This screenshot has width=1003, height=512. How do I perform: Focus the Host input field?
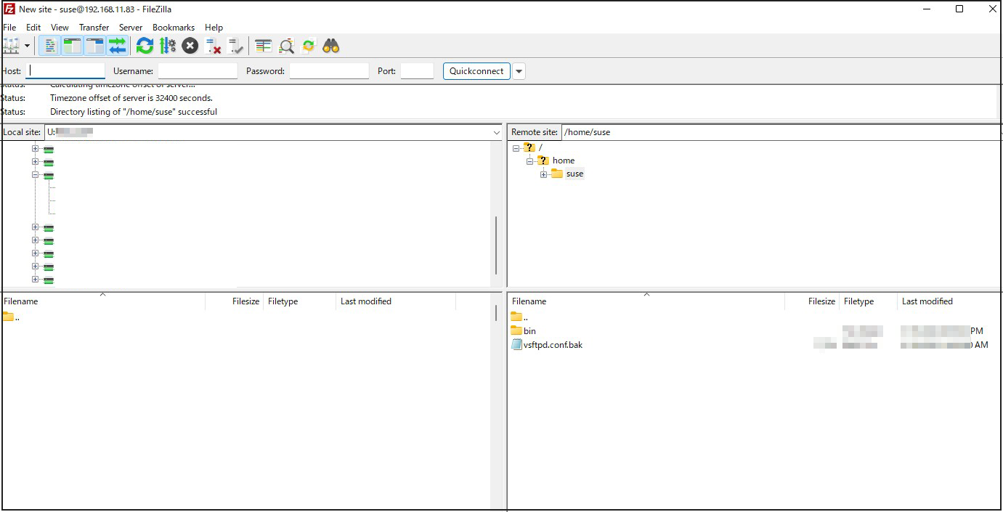pyautogui.click(x=65, y=71)
